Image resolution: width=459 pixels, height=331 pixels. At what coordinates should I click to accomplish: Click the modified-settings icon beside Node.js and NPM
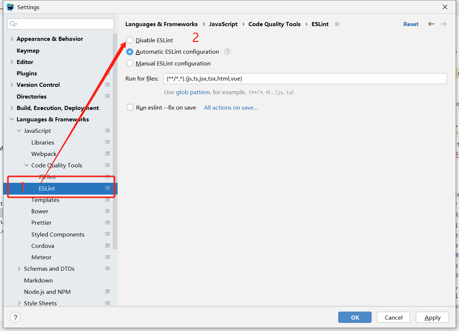click(107, 292)
